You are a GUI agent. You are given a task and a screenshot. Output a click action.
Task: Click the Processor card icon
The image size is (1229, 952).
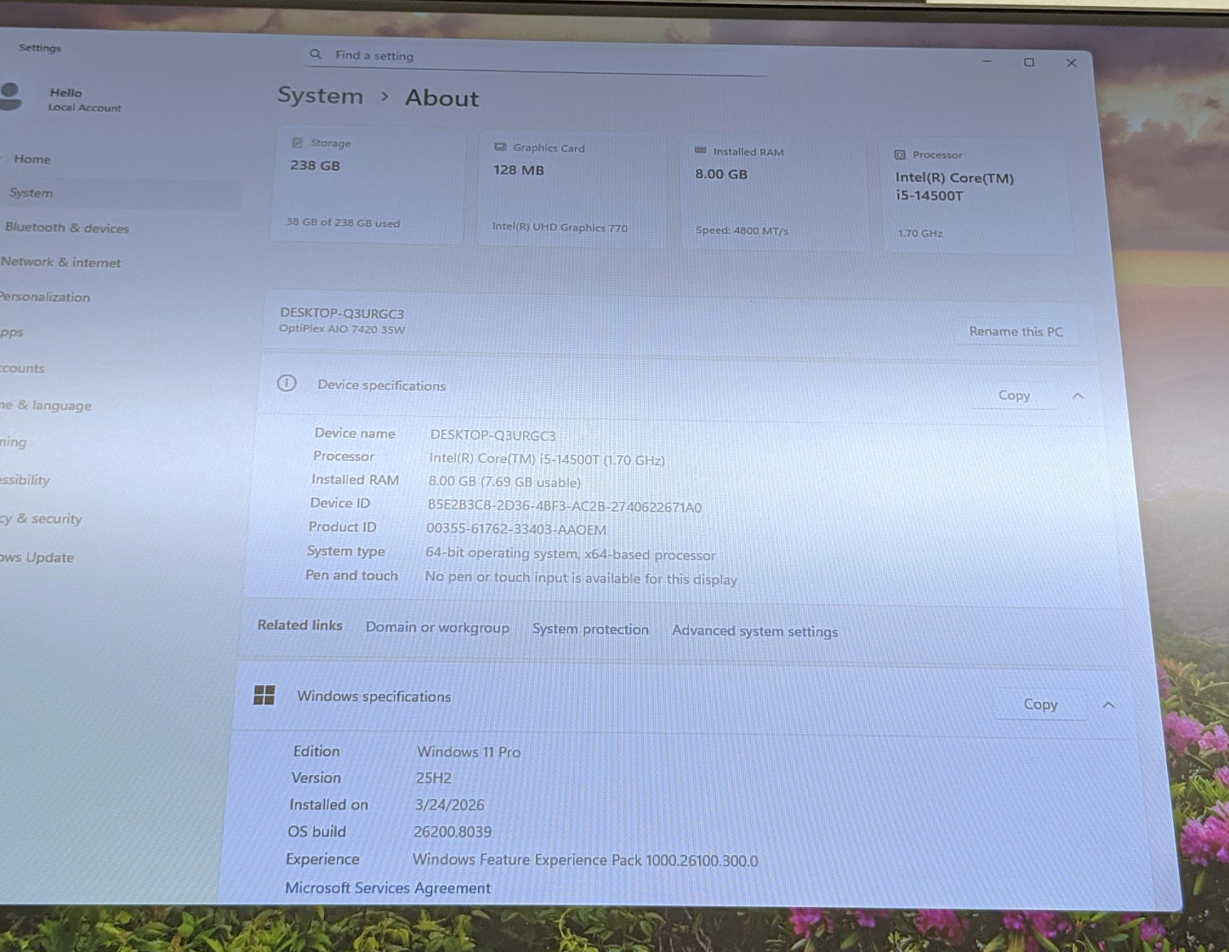pyautogui.click(x=900, y=155)
